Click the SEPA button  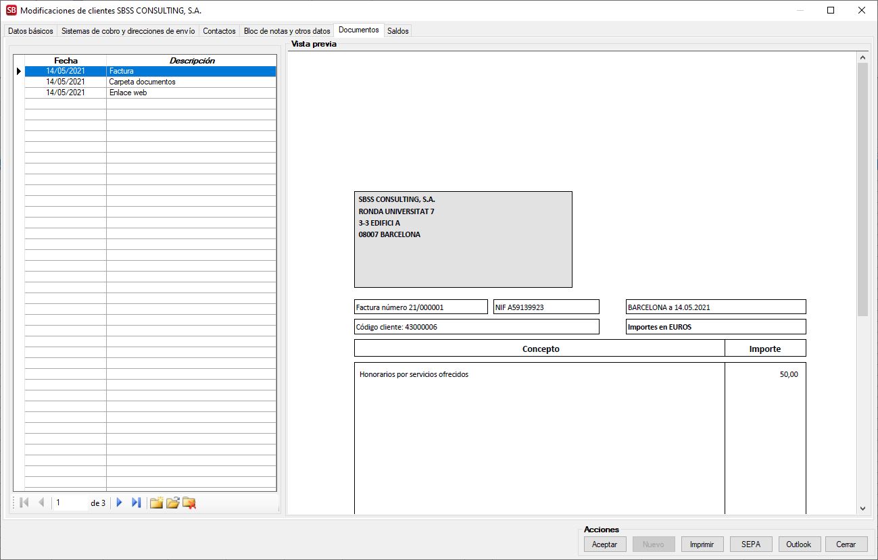750,544
